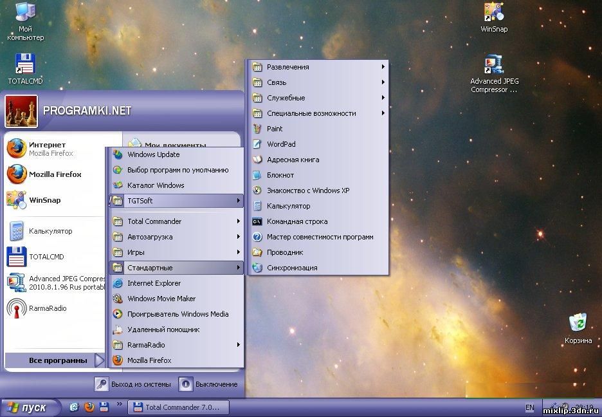Click Мастер совместимости программ help icon
Screen dimensions: 602x417
(257, 237)
